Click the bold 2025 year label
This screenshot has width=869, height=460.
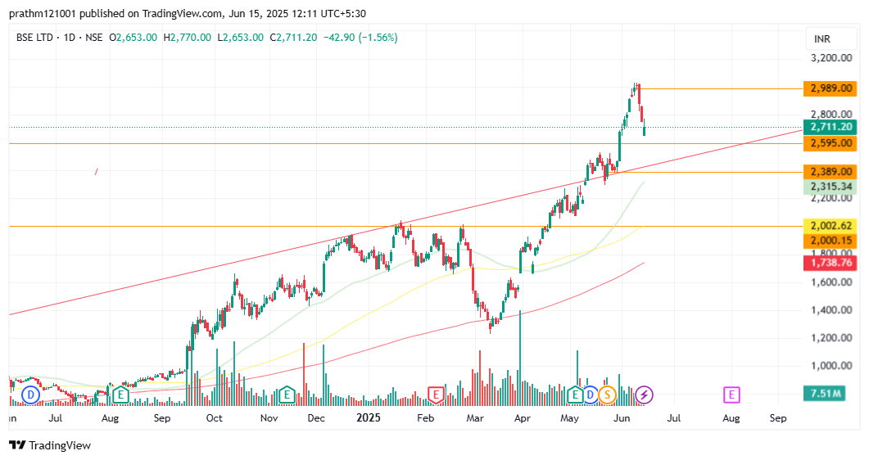pyautogui.click(x=369, y=417)
